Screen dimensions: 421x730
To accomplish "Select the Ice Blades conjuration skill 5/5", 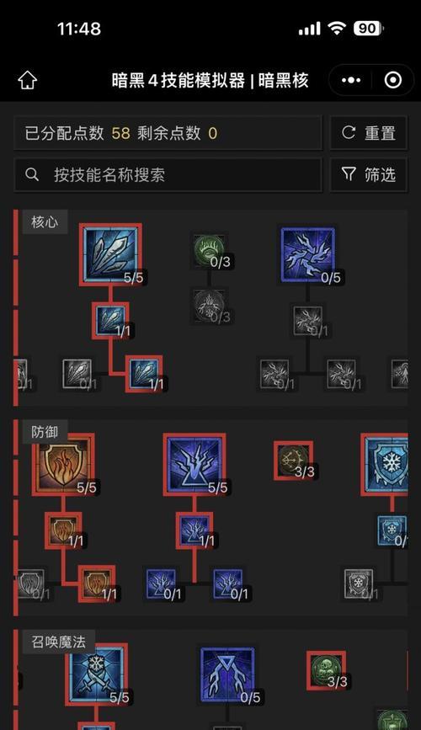I will pyautogui.click(x=96, y=674).
